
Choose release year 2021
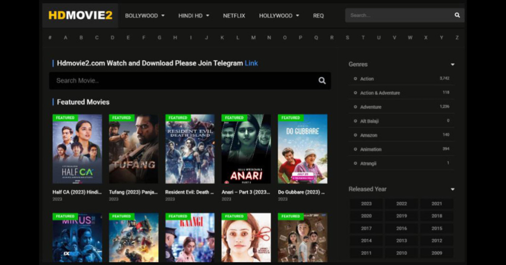tap(437, 204)
